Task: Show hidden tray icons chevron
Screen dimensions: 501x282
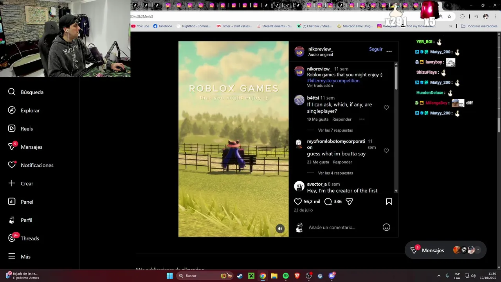Action: click(x=439, y=276)
